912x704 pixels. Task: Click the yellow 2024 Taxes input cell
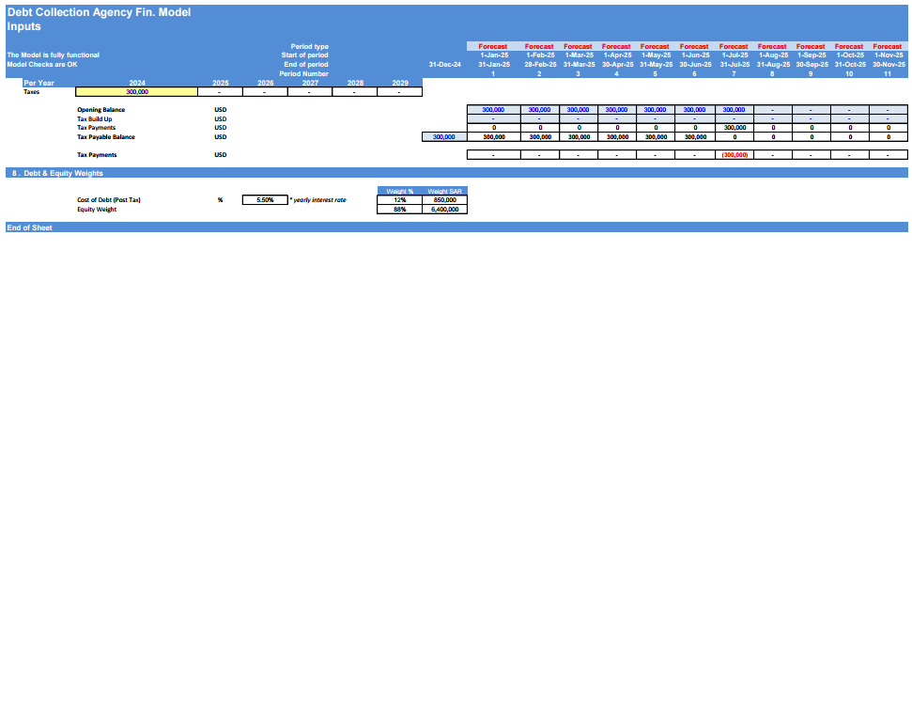[136, 92]
